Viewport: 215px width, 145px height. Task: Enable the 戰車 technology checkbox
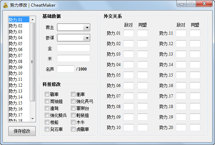click(47, 94)
